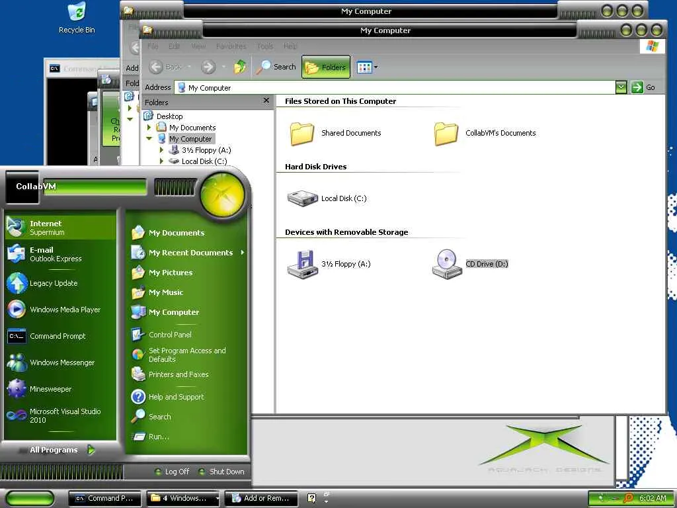Close the Folders pane
Image resolution: width=677 pixels, height=508 pixels.
266,101
